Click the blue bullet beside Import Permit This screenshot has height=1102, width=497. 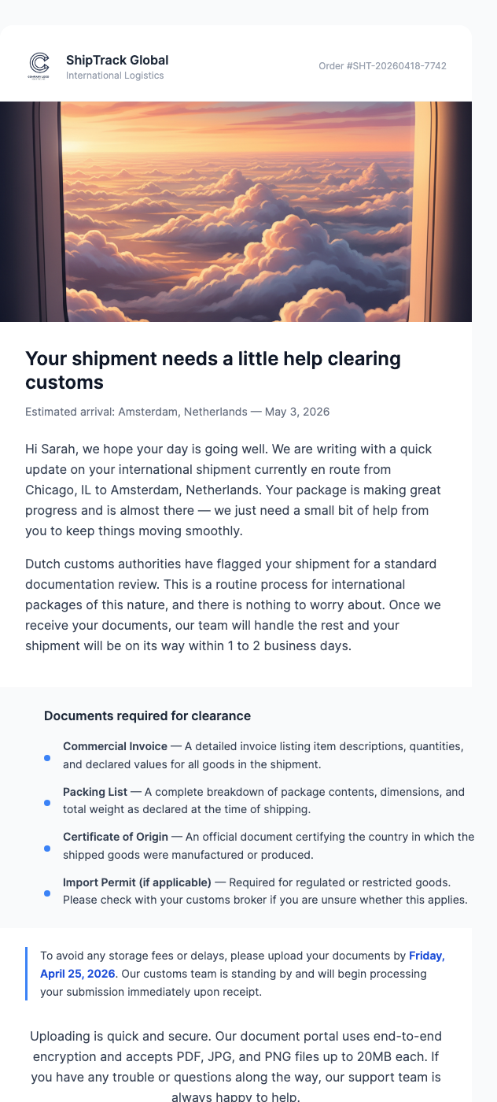[47, 893]
